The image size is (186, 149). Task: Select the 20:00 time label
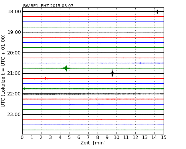coord(14,53)
